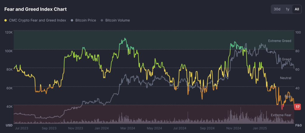
Task: Click the 120K price axis label
Action: [x=9, y=32]
